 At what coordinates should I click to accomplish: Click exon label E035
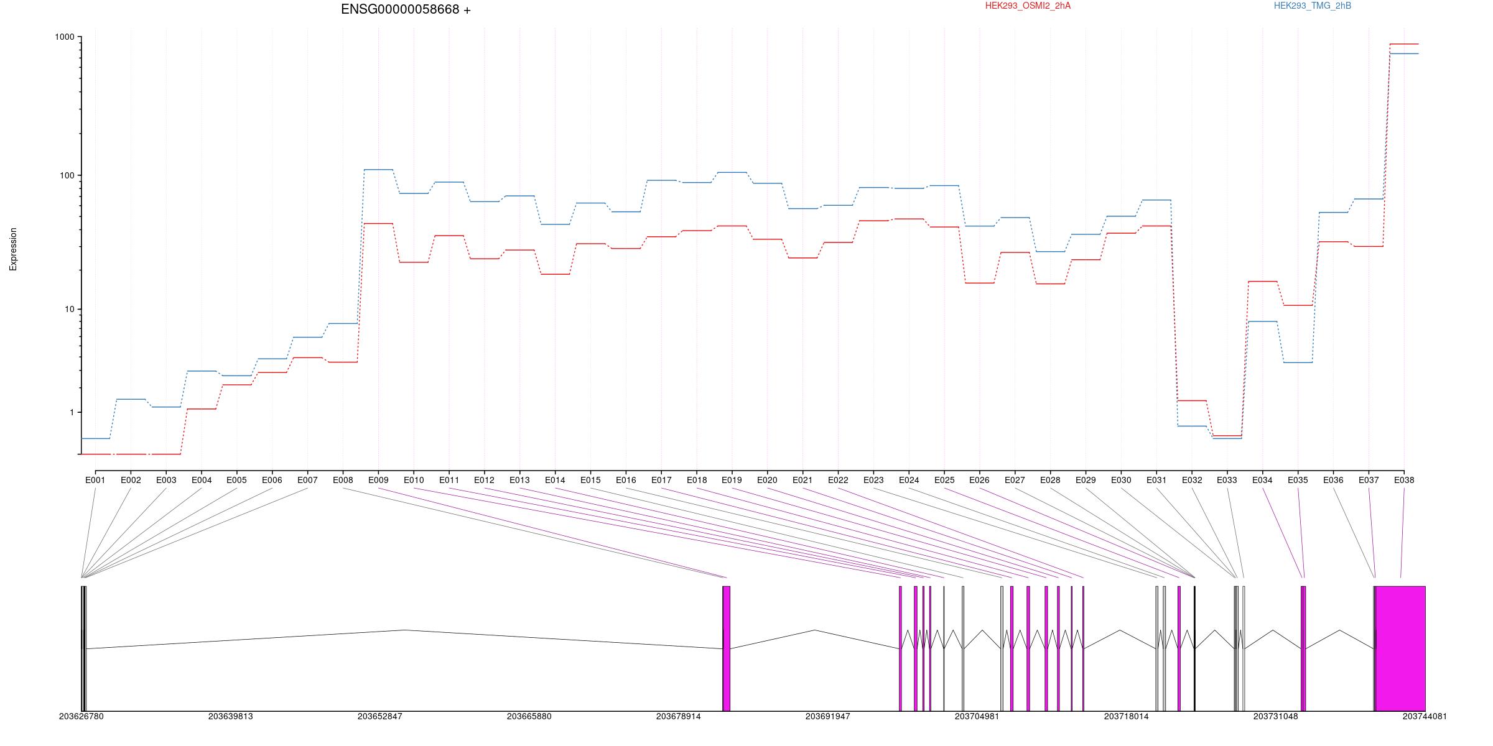click(1298, 480)
